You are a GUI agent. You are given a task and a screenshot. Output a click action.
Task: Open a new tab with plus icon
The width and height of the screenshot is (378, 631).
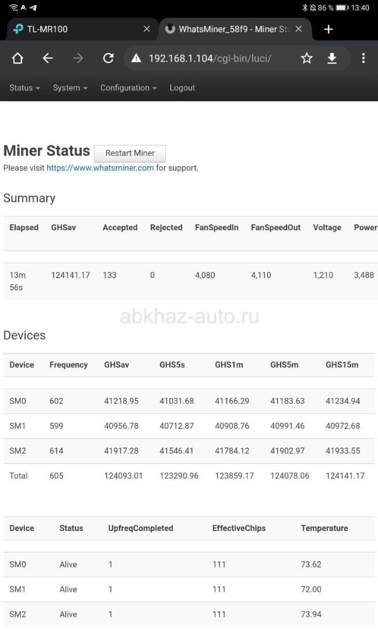click(x=328, y=29)
